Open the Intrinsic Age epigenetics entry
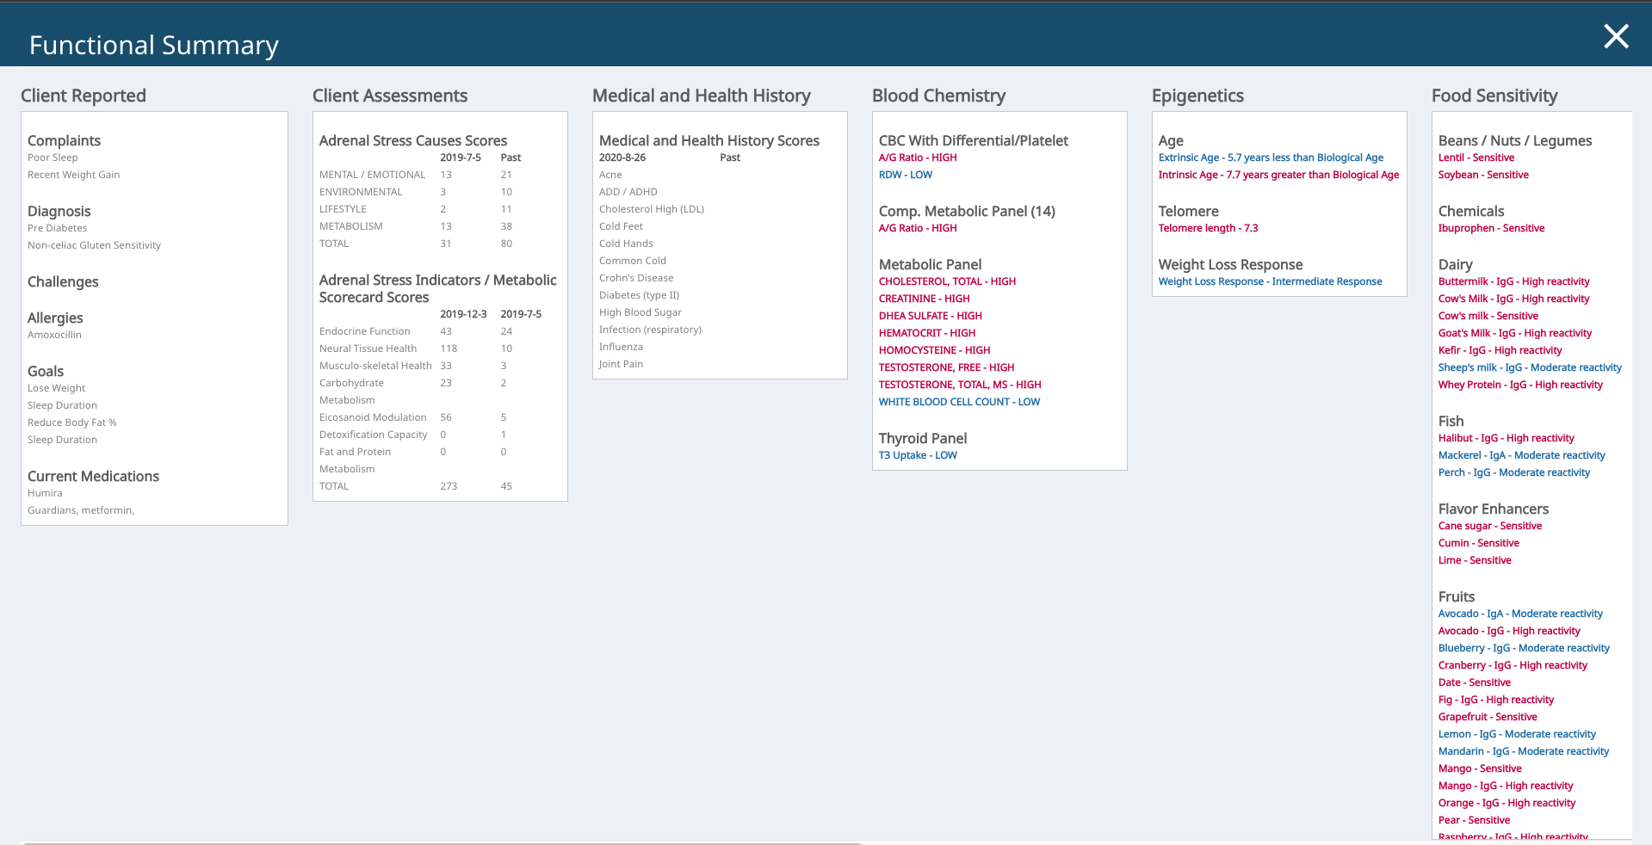 [x=1278, y=175]
